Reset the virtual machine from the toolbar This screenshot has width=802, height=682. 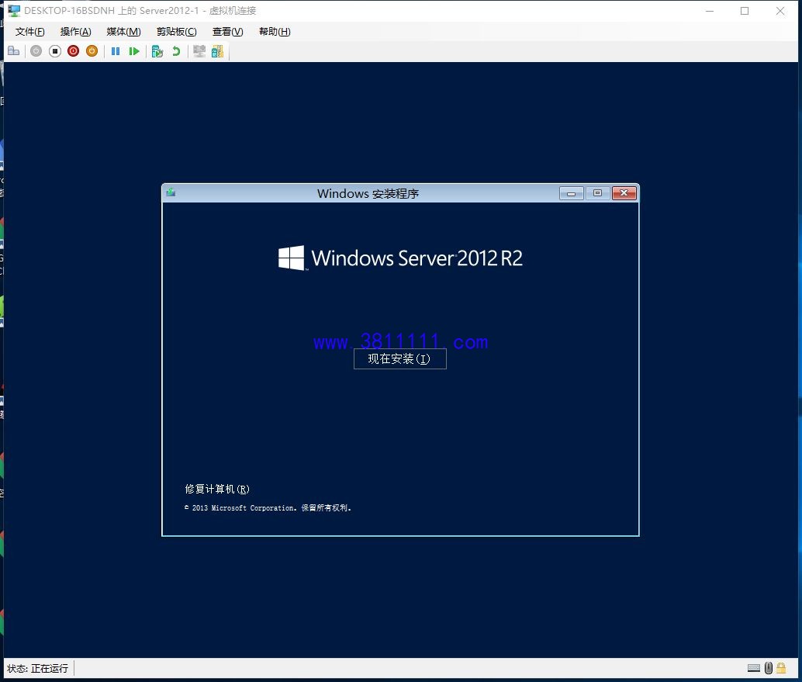click(x=134, y=51)
